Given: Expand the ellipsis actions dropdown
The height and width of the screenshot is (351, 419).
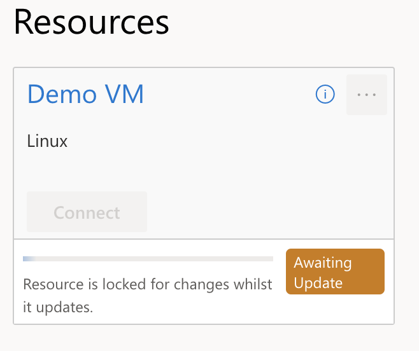Looking at the screenshot, I should (367, 95).
